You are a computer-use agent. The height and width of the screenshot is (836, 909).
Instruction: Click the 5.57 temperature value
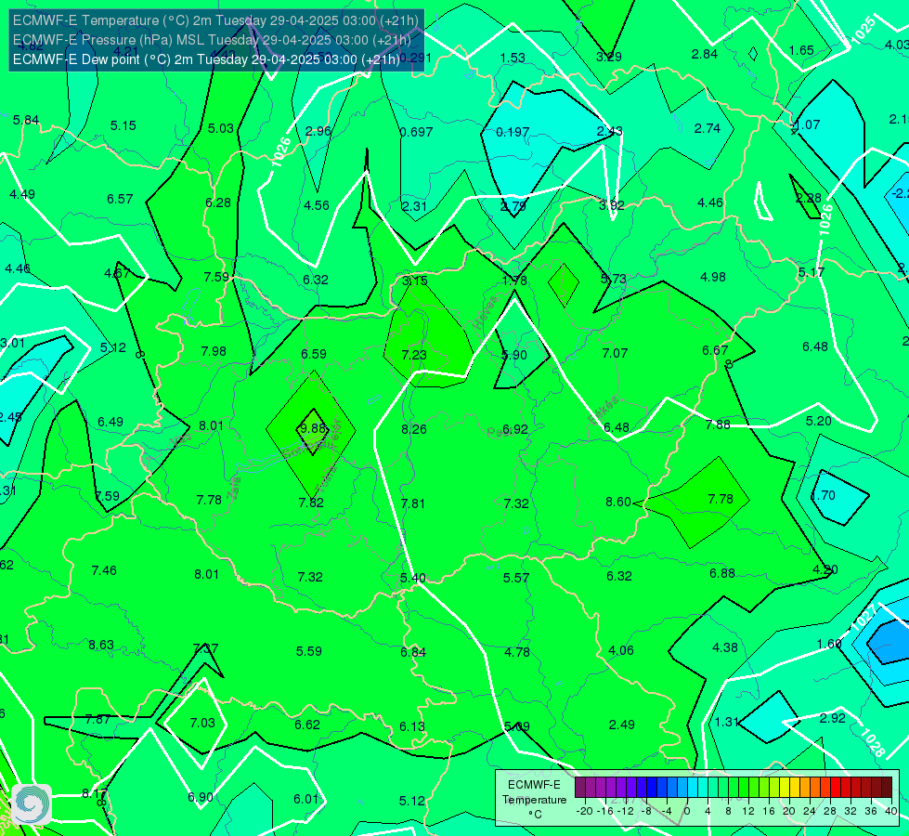coord(516,579)
